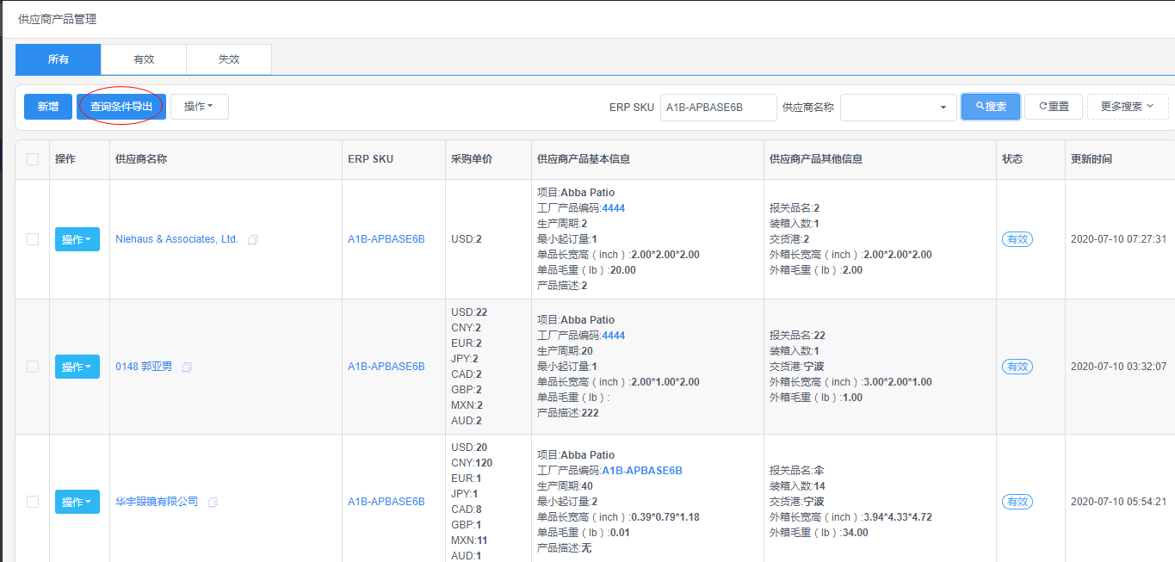The height and width of the screenshot is (562, 1175).
Task: Click the 搜索 search button
Action: coord(991,107)
